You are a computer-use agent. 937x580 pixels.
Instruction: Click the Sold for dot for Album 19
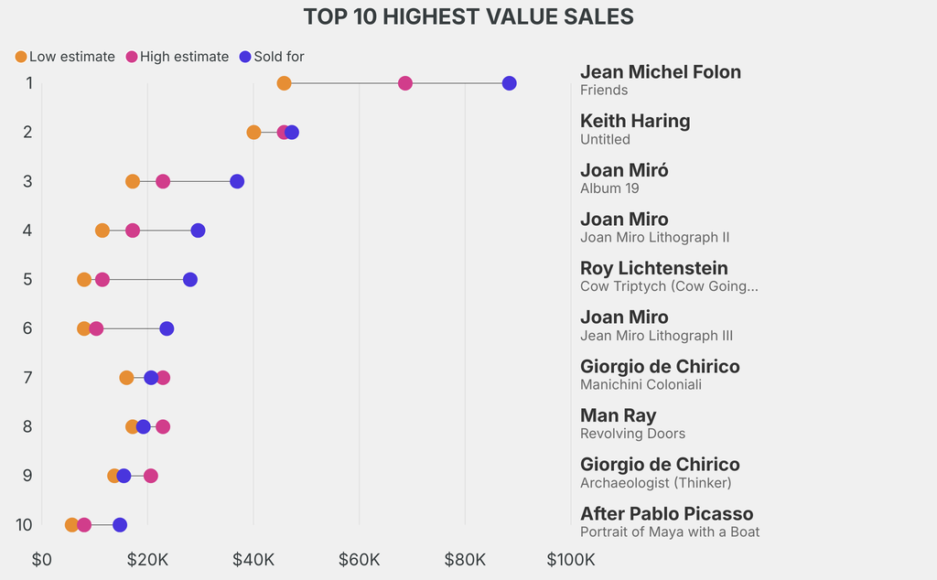pyautogui.click(x=237, y=181)
